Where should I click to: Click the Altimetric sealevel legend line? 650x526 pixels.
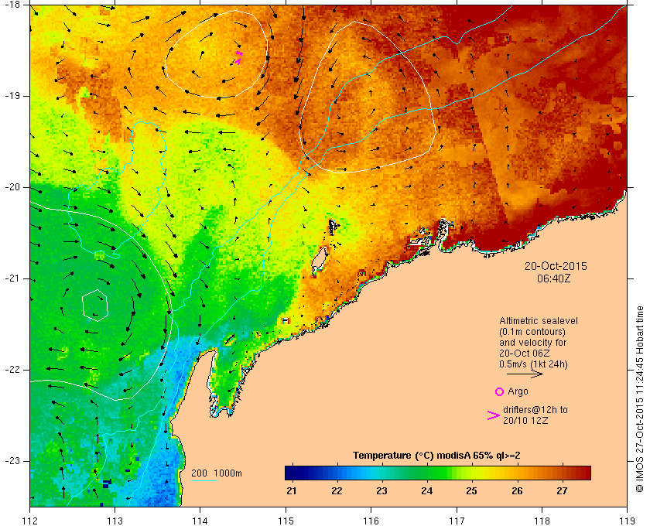coord(538,321)
